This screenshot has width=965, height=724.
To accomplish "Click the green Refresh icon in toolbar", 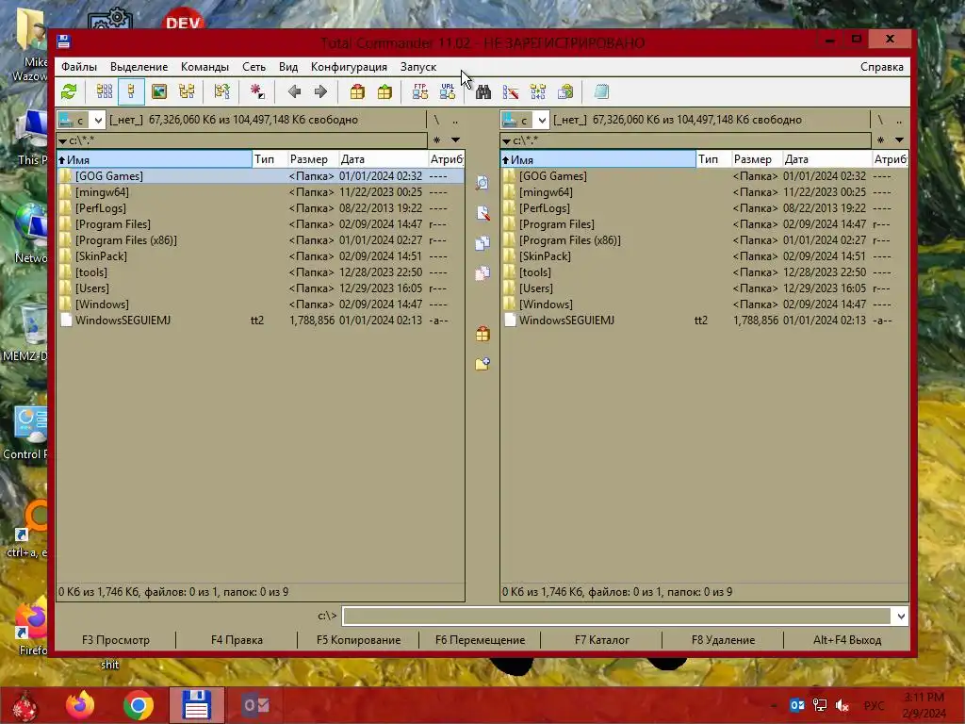I will click(x=69, y=91).
